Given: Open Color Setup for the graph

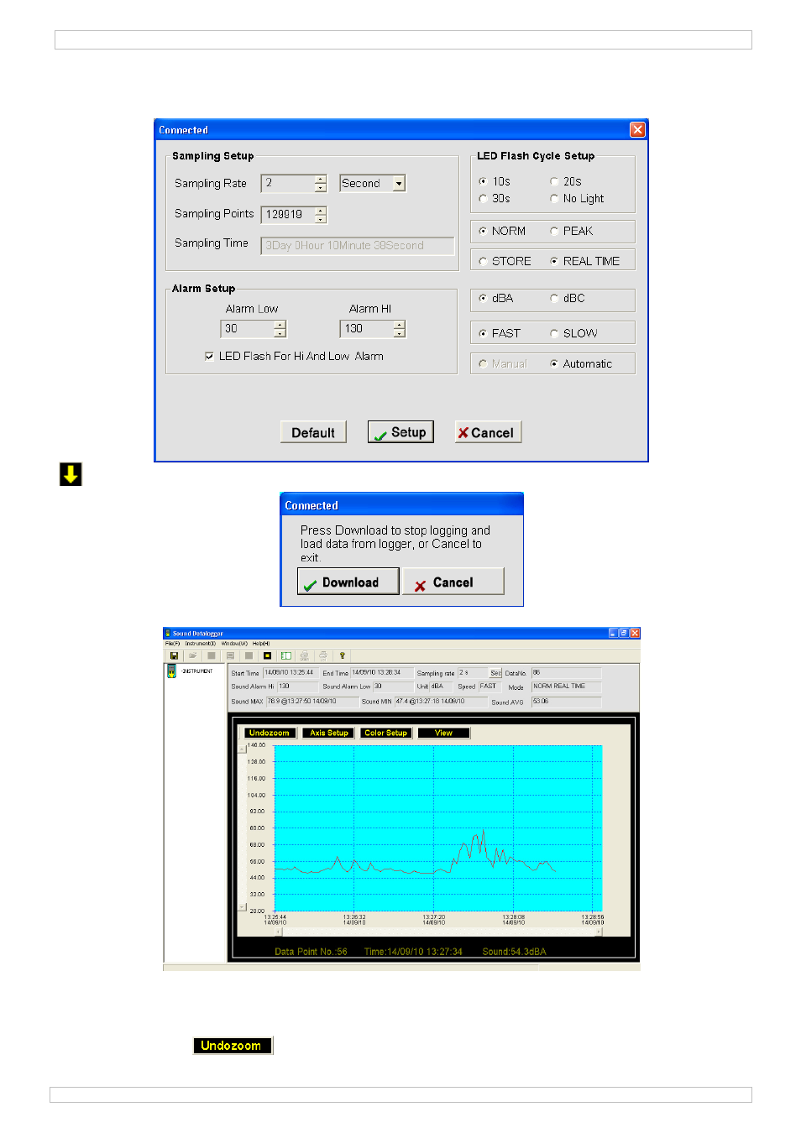Looking at the screenshot, I should 385,733.
